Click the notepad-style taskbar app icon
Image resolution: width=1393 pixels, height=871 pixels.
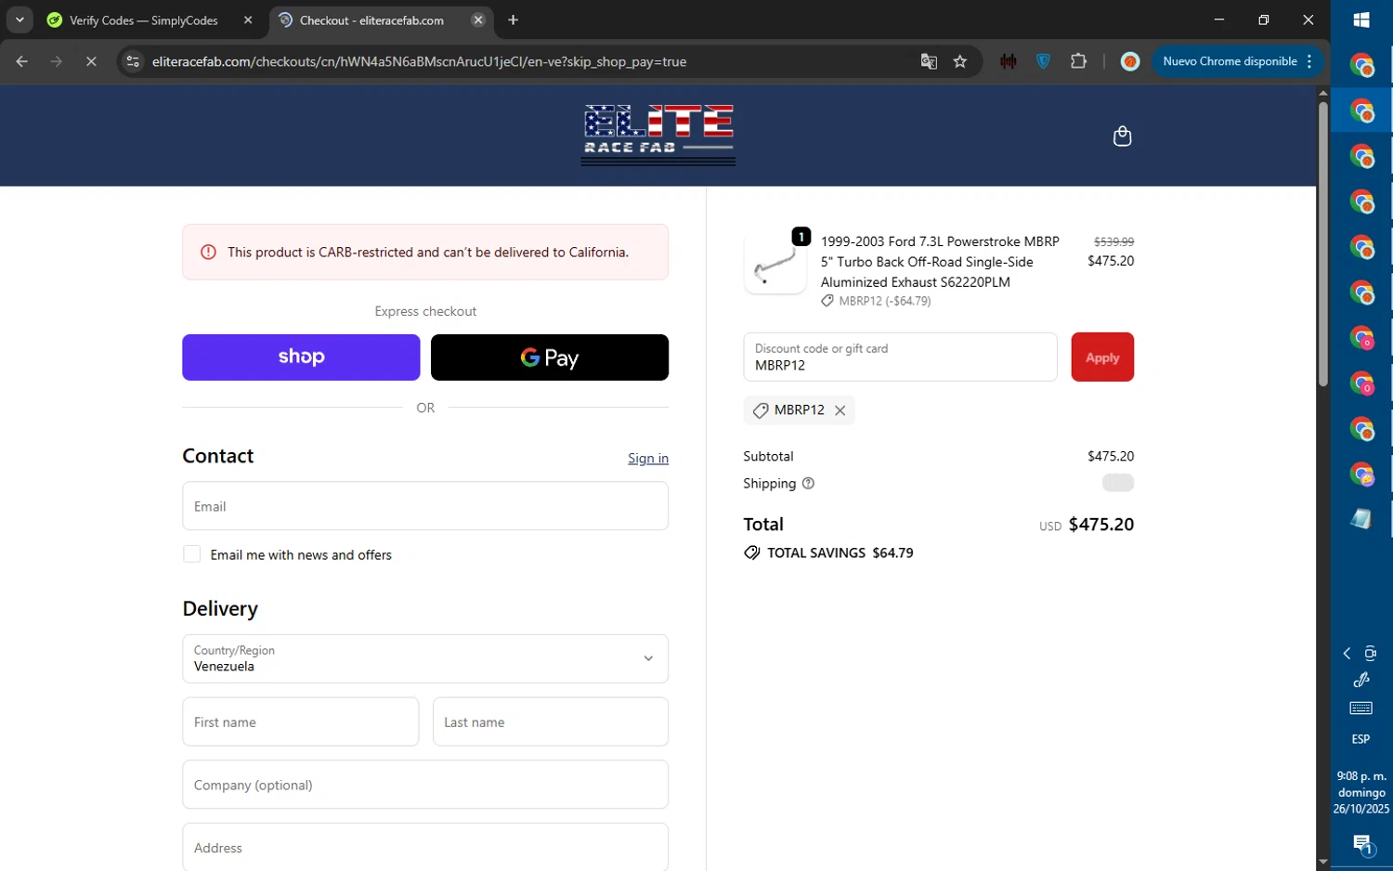coord(1361,519)
